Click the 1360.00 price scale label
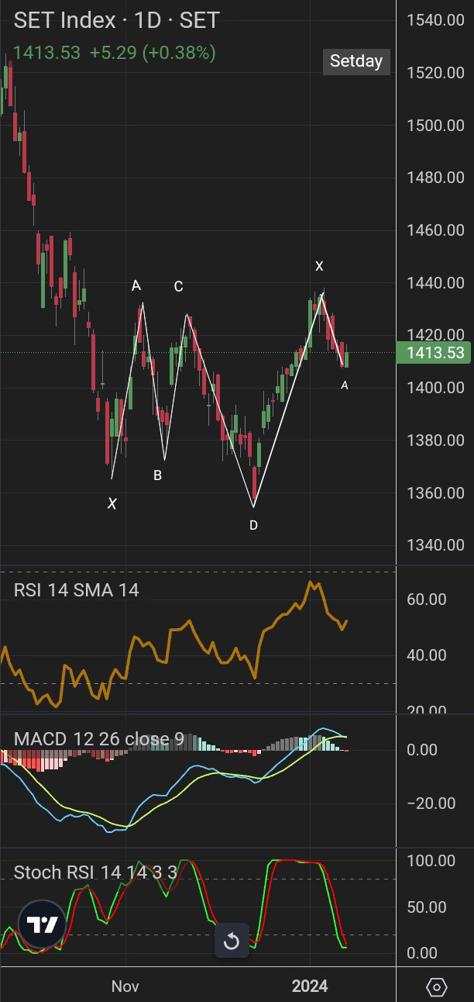 point(435,493)
